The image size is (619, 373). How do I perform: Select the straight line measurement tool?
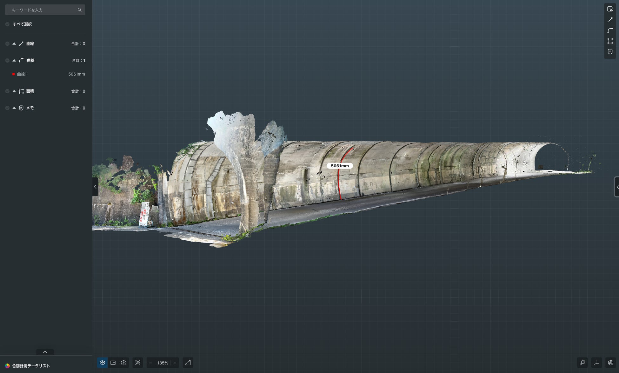[x=610, y=20]
